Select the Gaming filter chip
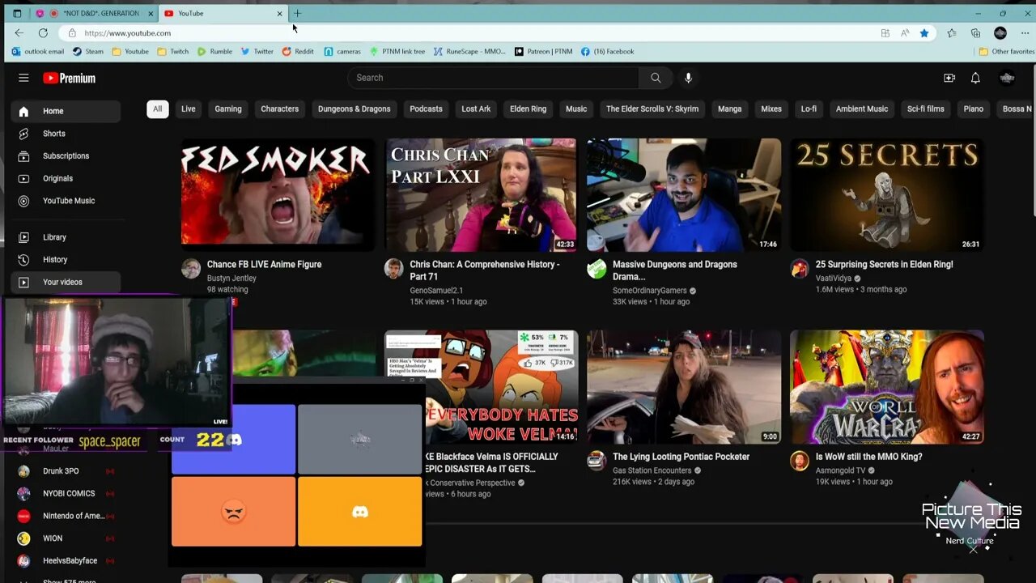The width and height of the screenshot is (1036, 583). coord(228,109)
